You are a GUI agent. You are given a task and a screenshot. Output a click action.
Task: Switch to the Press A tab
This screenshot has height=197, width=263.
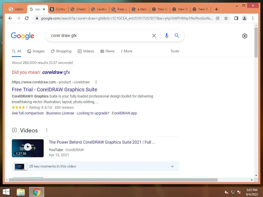click(120, 9)
